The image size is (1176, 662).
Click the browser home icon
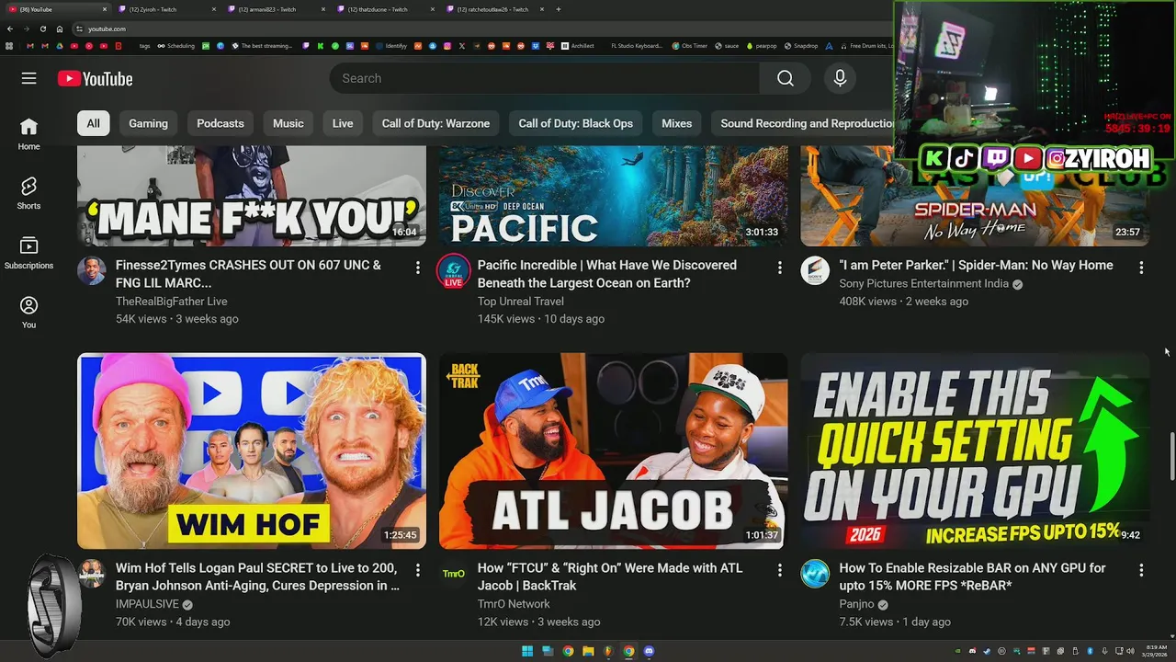(x=59, y=29)
